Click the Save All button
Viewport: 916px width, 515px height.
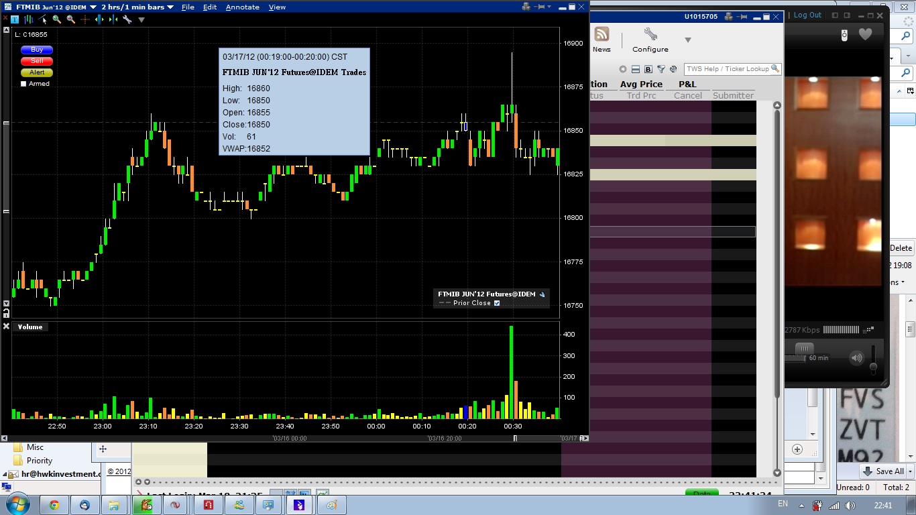(x=883, y=471)
